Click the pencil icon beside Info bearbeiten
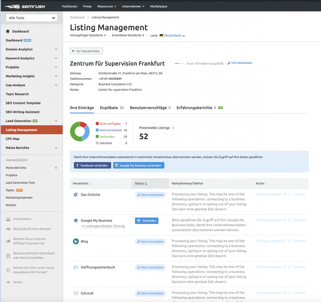 click(229, 63)
